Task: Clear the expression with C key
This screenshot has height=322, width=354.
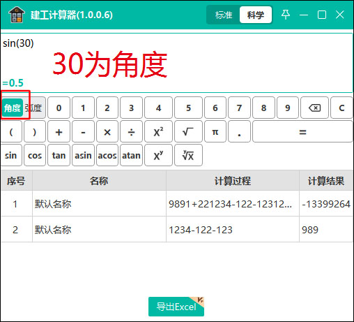Action: [x=341, y=108]
